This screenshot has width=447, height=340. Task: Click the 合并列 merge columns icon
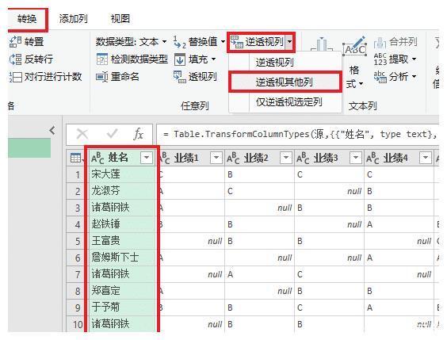click(x=380, y=42)
